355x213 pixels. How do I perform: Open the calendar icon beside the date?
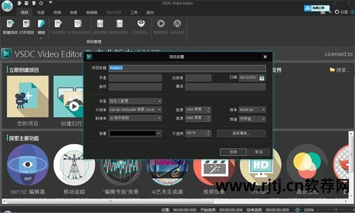click(x=262, y=78)
